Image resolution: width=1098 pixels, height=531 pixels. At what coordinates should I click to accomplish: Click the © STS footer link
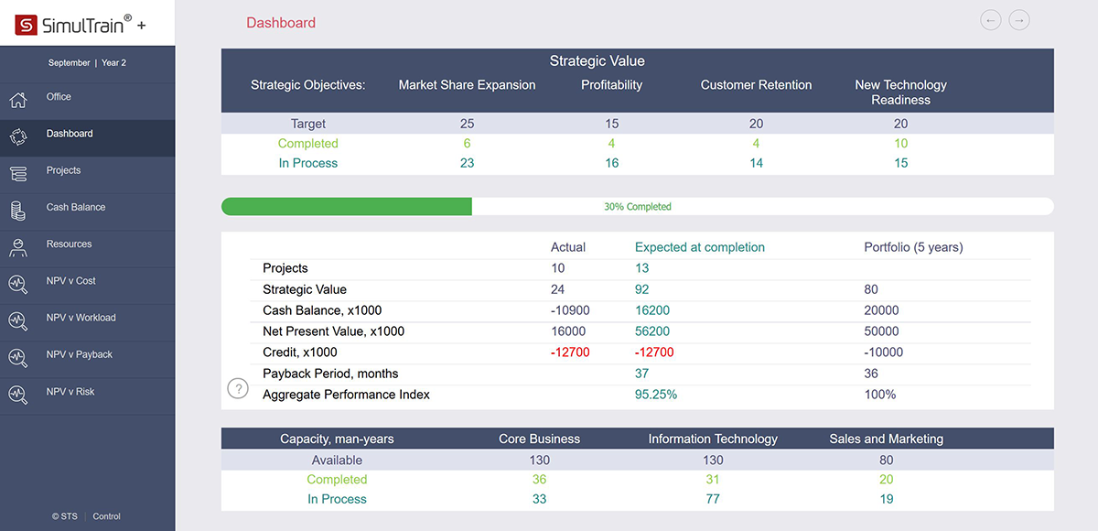click(64, 516)
